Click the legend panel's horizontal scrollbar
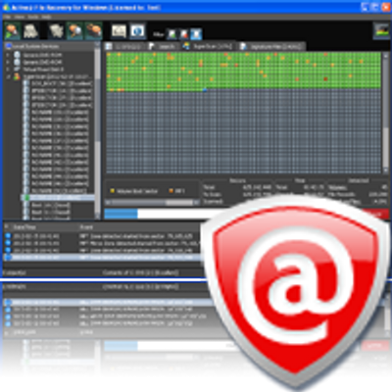 [152, 203]
